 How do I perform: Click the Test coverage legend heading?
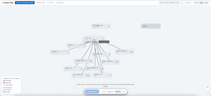point(7,88)
